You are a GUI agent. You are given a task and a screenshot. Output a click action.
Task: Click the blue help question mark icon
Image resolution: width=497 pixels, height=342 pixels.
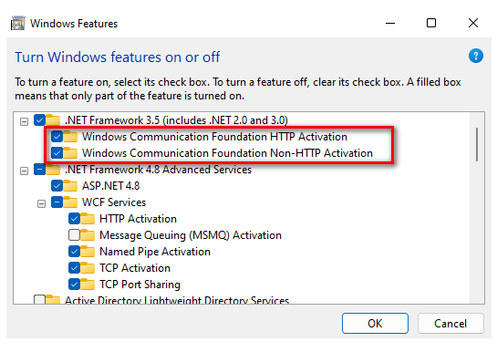click(x=475, y=57)
